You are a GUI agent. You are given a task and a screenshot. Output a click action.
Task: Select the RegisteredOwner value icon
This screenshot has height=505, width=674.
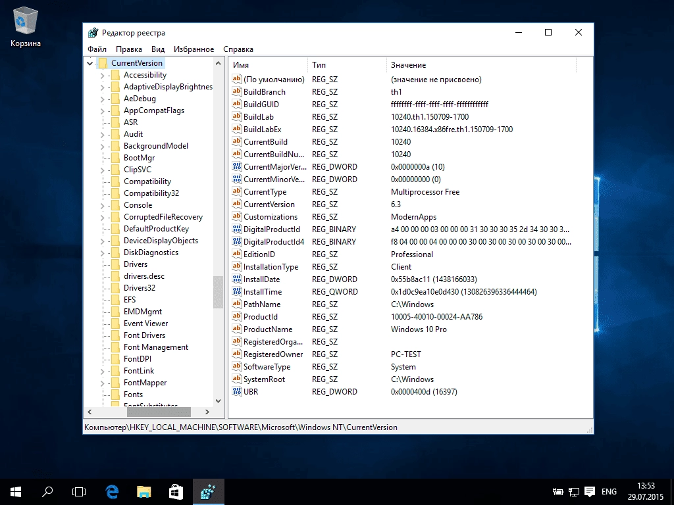[236, 354]
